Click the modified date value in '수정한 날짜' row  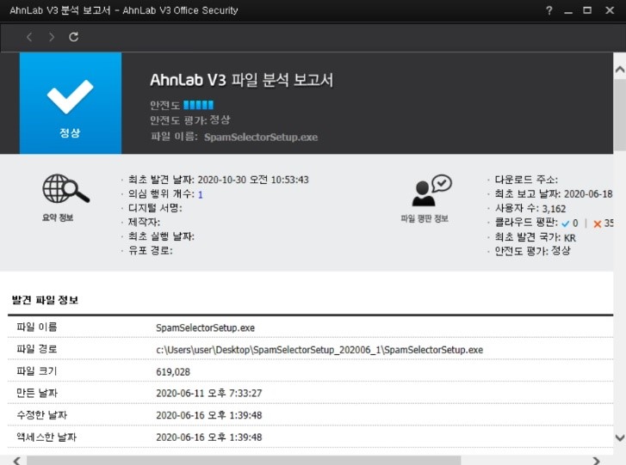coord(208,415)
